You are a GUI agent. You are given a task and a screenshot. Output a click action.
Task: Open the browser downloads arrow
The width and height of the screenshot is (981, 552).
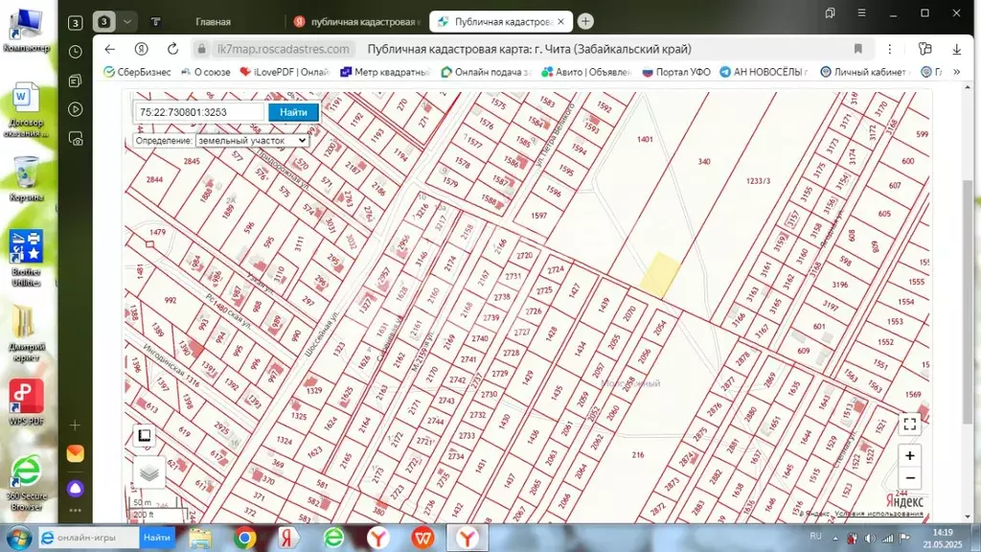957,49
